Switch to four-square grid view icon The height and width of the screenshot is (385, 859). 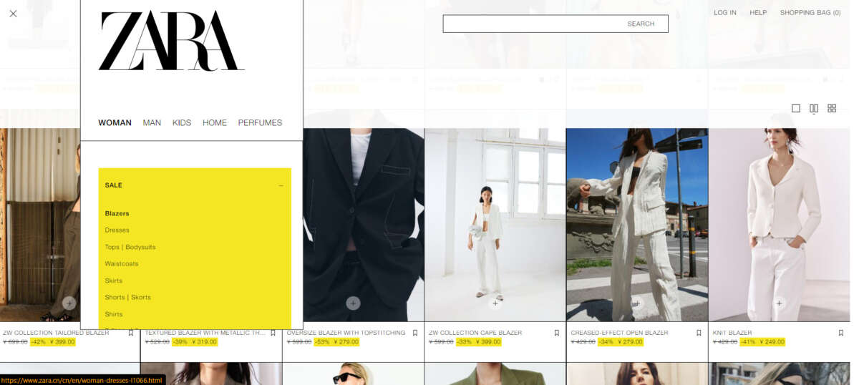[x=832, y=108]
